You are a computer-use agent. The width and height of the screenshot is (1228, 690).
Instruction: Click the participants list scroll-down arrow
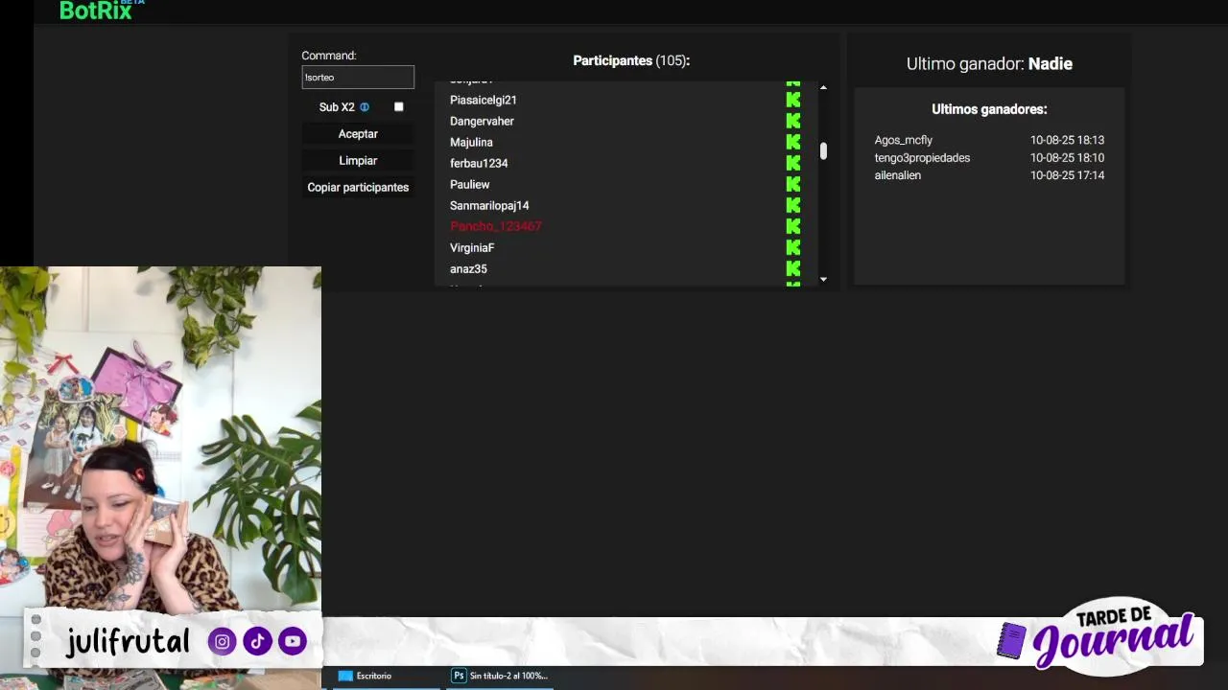[823, 279]
